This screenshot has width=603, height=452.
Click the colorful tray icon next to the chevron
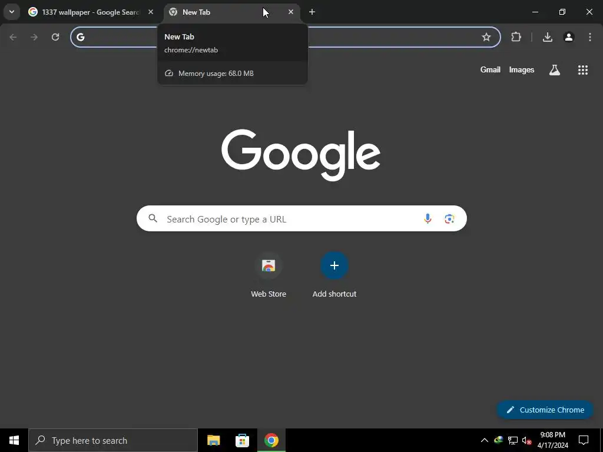[x=498, y=440]
